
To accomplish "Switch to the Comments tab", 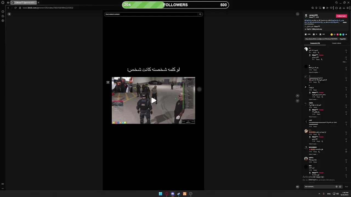I will pyautogui.click(x=315, y=43).
